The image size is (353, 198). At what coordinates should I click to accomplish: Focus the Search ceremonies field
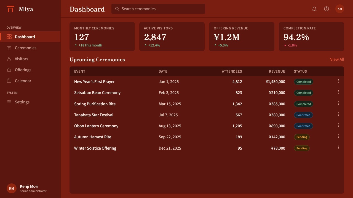pos(158,9)
